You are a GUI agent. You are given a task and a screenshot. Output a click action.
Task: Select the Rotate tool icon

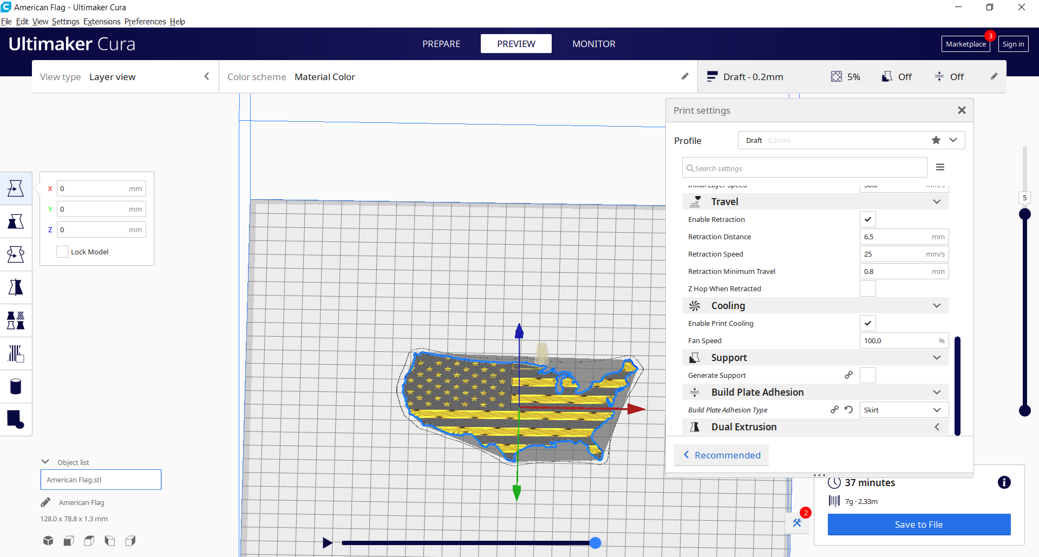(16, 254)
